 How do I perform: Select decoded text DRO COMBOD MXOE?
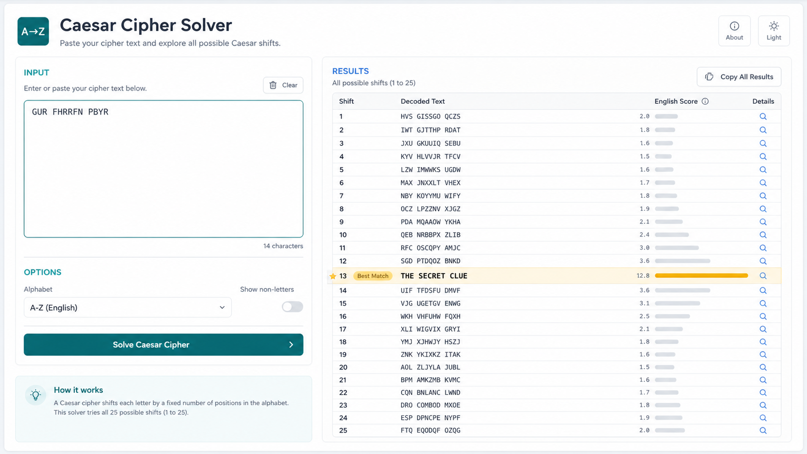pos(431,405)
